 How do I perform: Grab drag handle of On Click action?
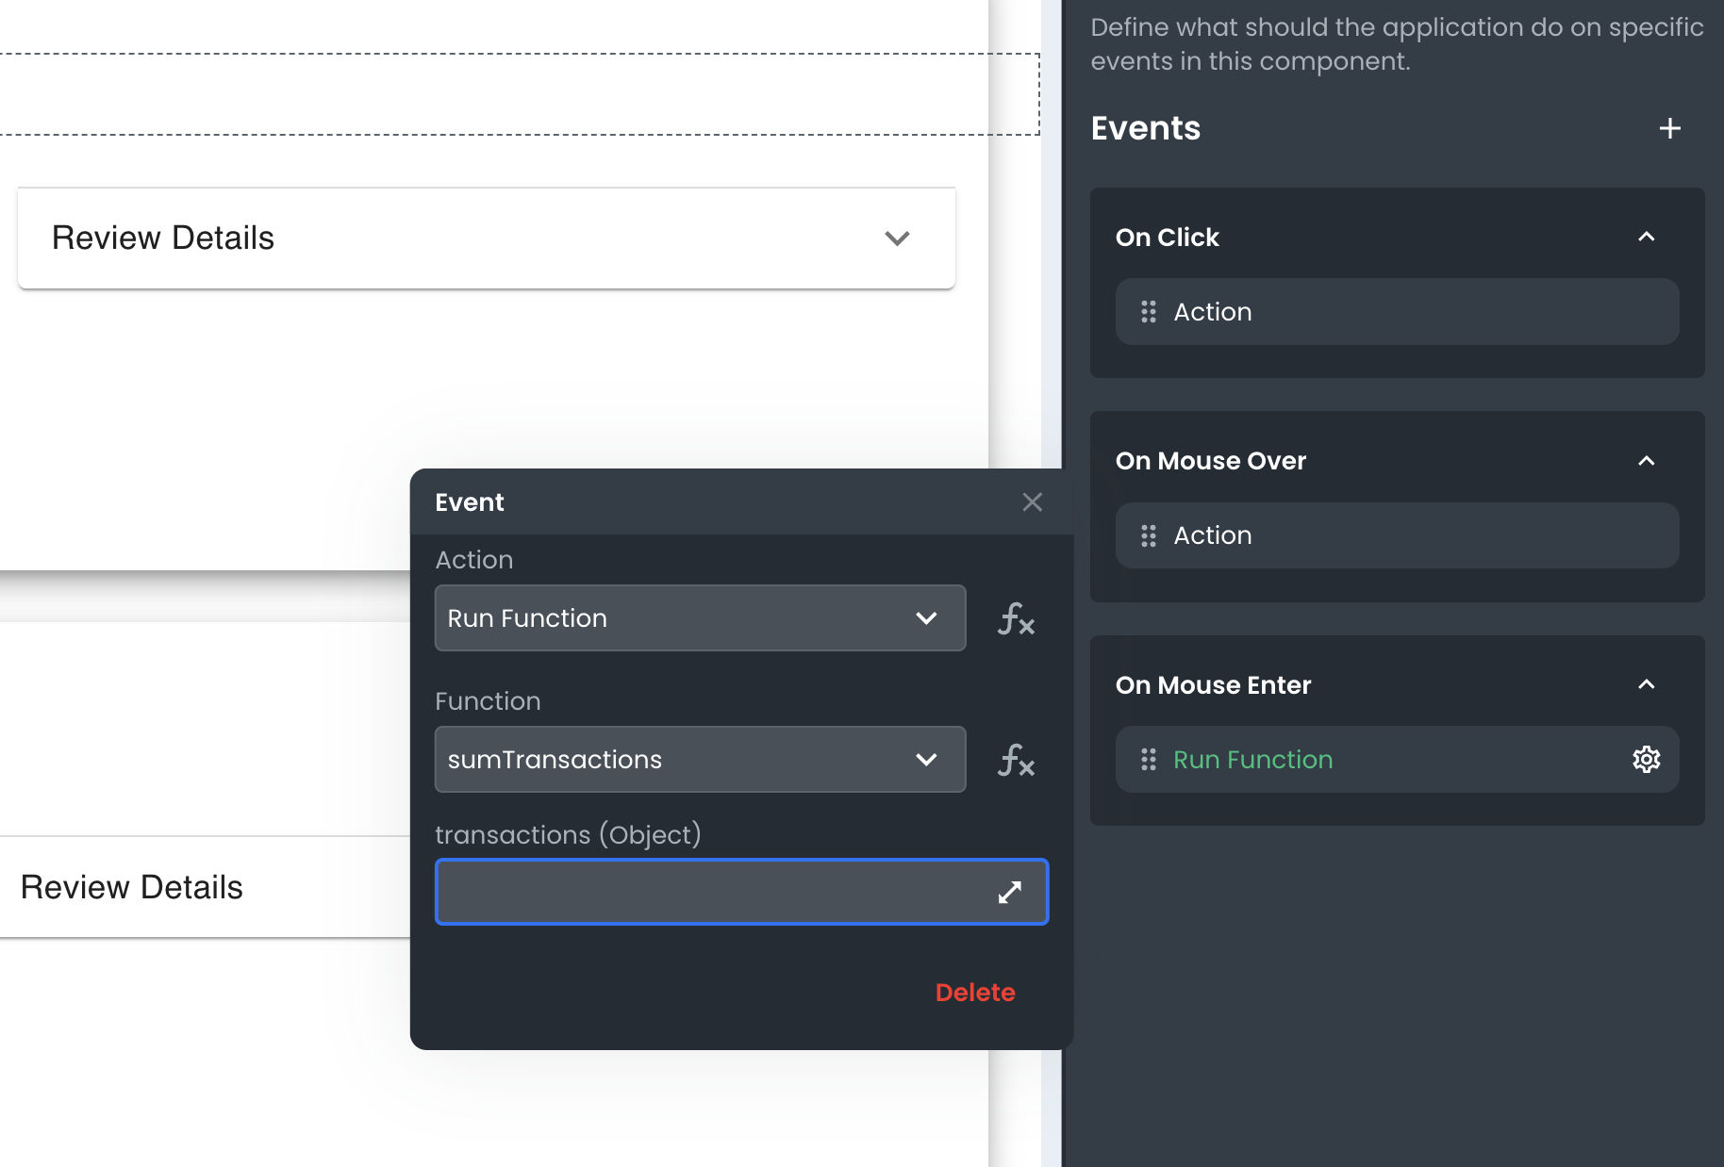(1148, 312)
